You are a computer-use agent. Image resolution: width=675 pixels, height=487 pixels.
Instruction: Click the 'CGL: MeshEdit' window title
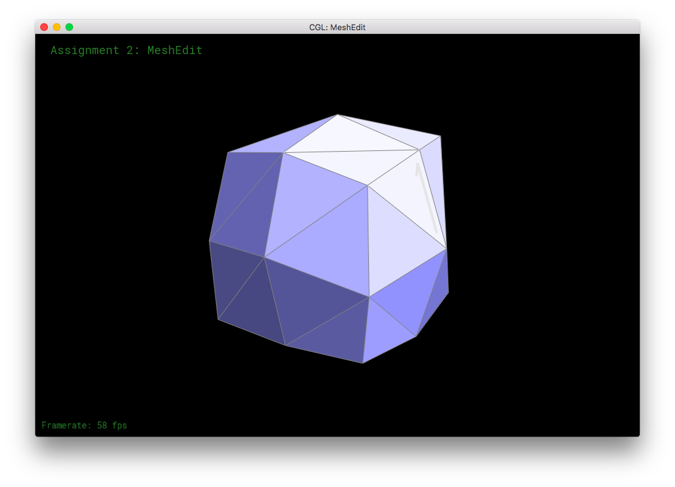[337, 27]
